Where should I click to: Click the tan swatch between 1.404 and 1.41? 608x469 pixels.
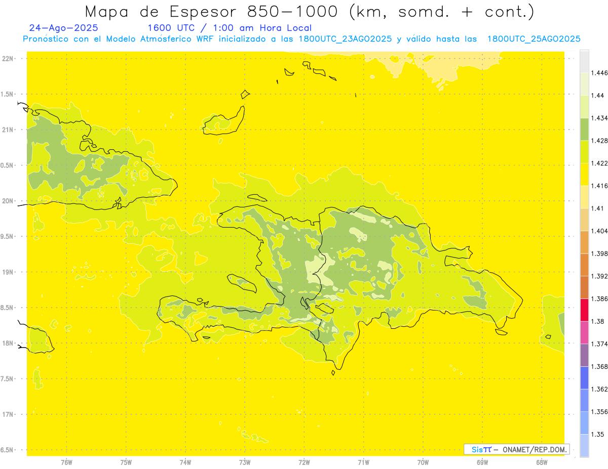point(584,220)
